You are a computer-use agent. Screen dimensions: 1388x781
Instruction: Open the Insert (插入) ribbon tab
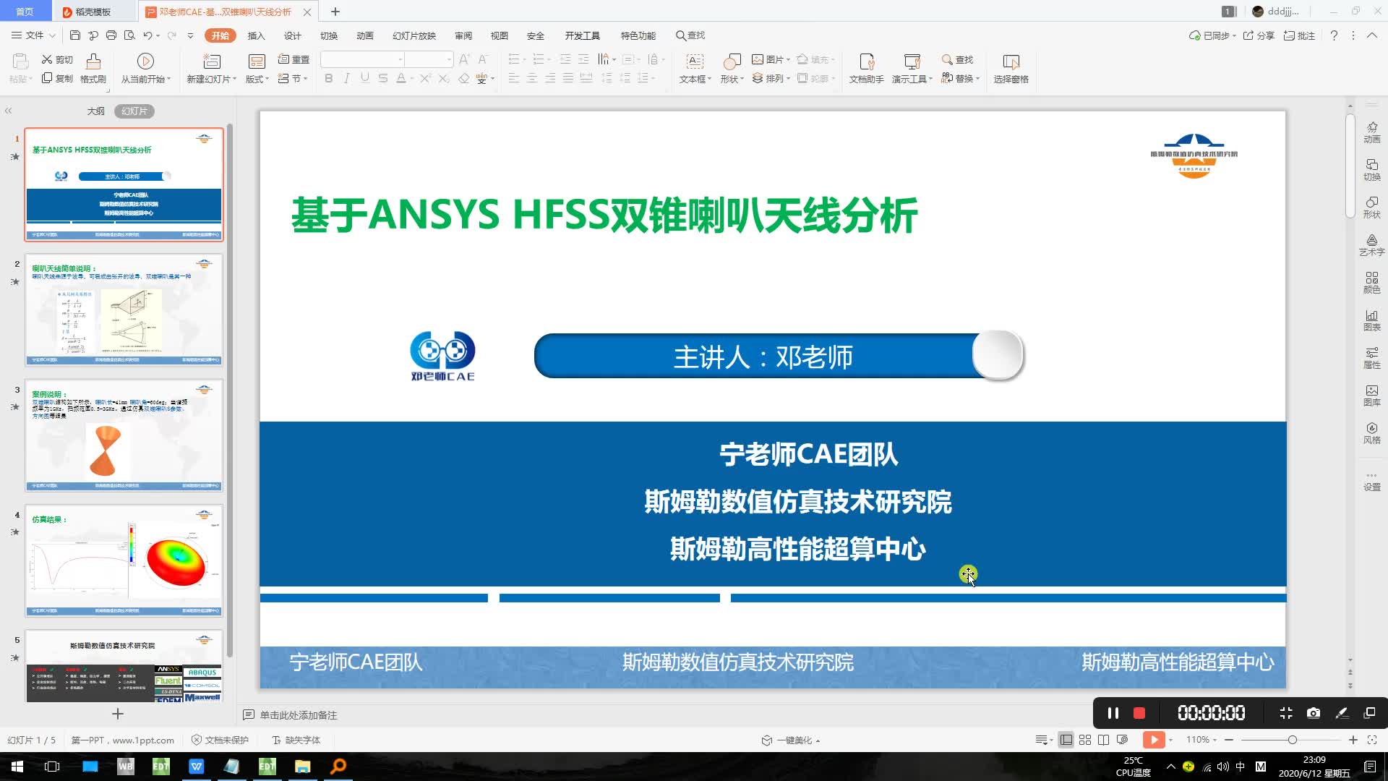(257, 35)
